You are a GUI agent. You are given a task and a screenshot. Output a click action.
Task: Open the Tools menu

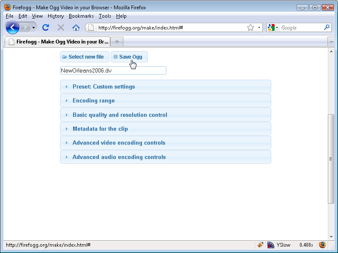tap(105, 16)
